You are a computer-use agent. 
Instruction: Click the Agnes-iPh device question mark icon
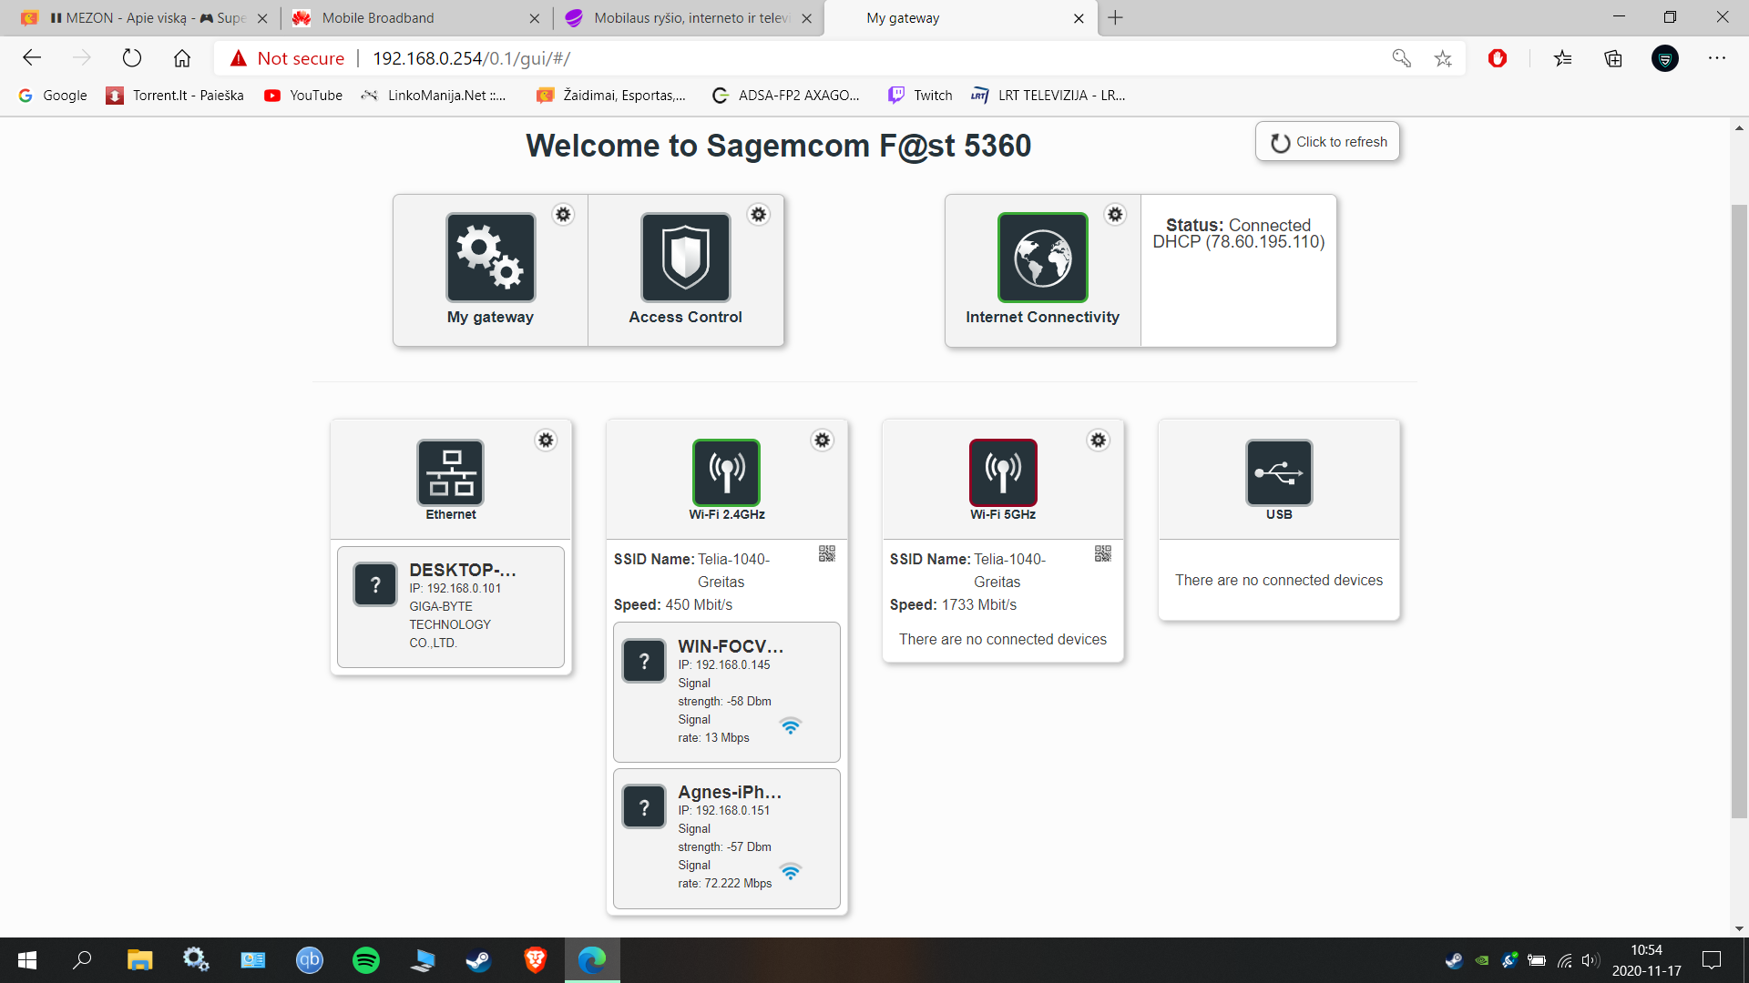[x=644, y=806]
